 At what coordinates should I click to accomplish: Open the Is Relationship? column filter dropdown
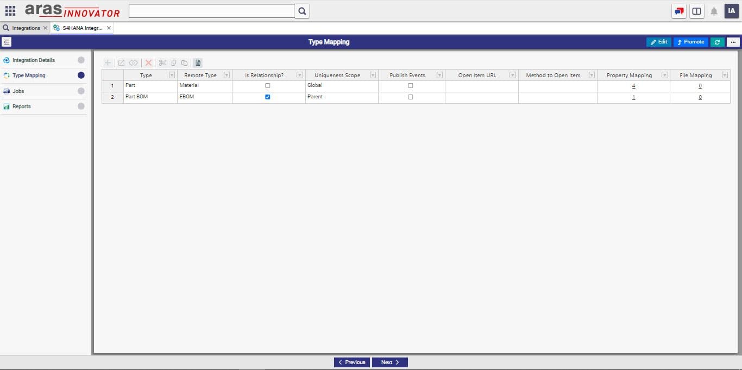[300, 75]
